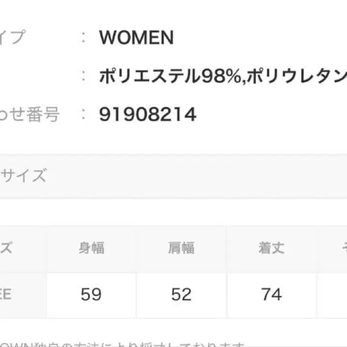
Task: Click the body width value 59
Action: pos(91,294)
